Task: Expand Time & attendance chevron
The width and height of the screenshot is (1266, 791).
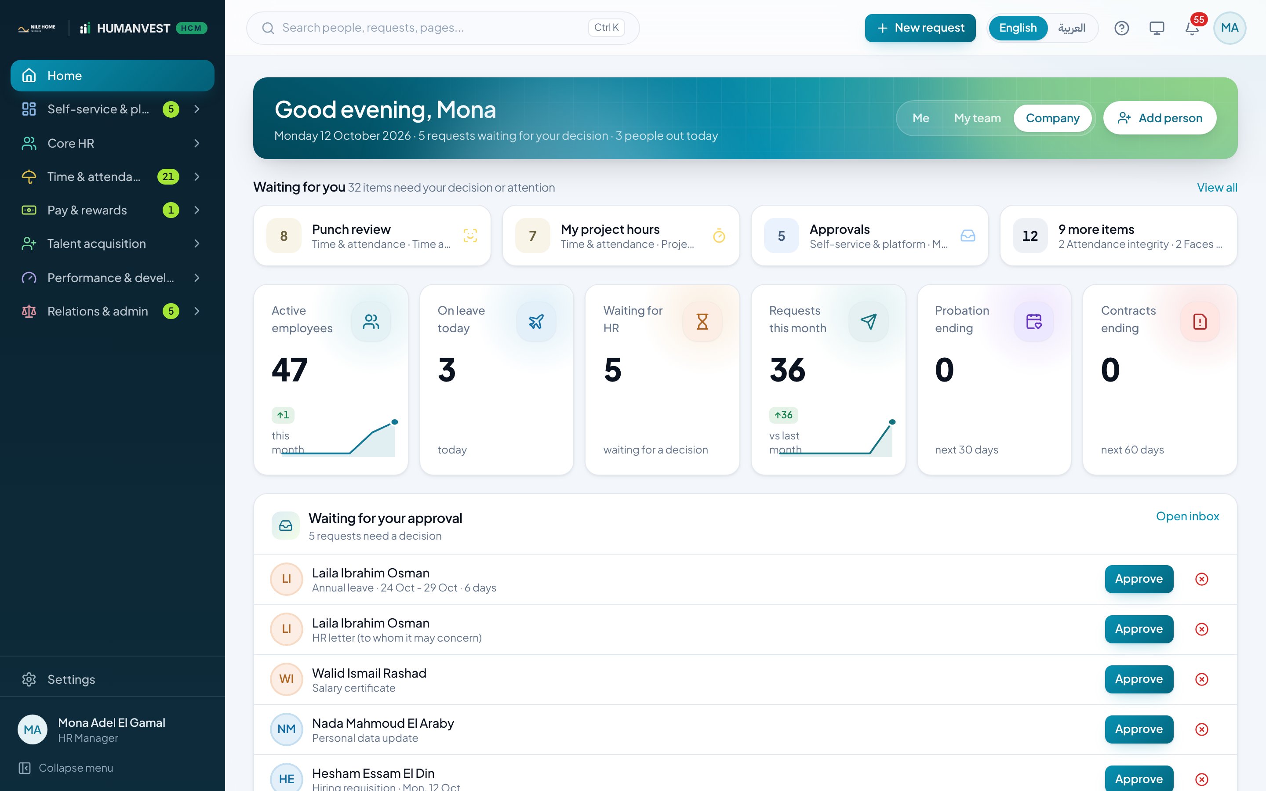Action: click(196, 177)
